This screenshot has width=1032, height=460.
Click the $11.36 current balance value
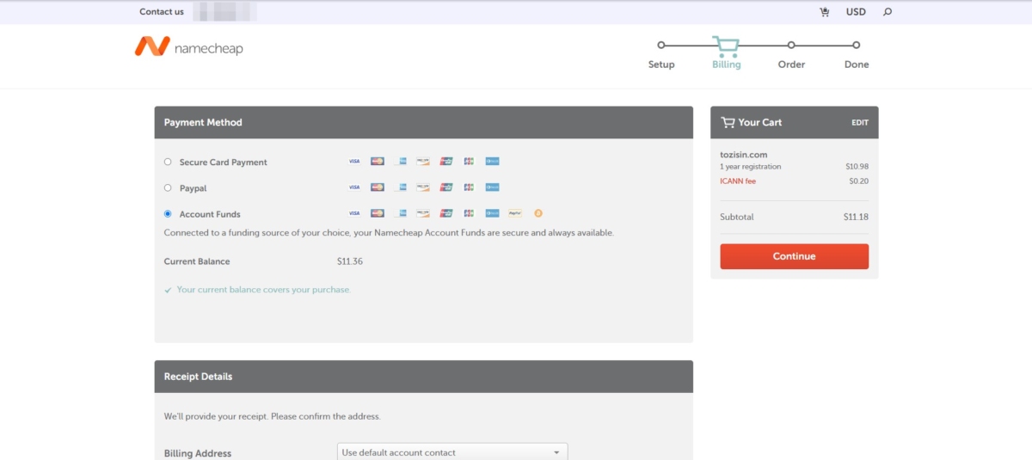tap(350, 261)
